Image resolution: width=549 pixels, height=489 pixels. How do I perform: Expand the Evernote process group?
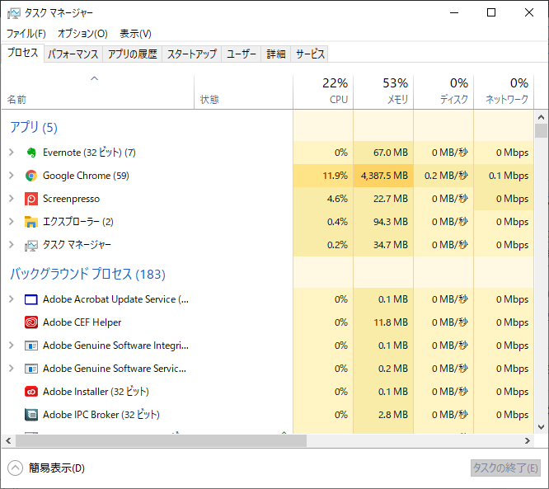[12, 152]
